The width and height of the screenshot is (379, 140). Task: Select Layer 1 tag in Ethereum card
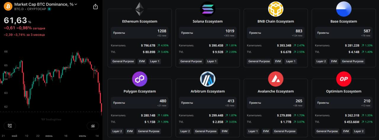[155, 61]
